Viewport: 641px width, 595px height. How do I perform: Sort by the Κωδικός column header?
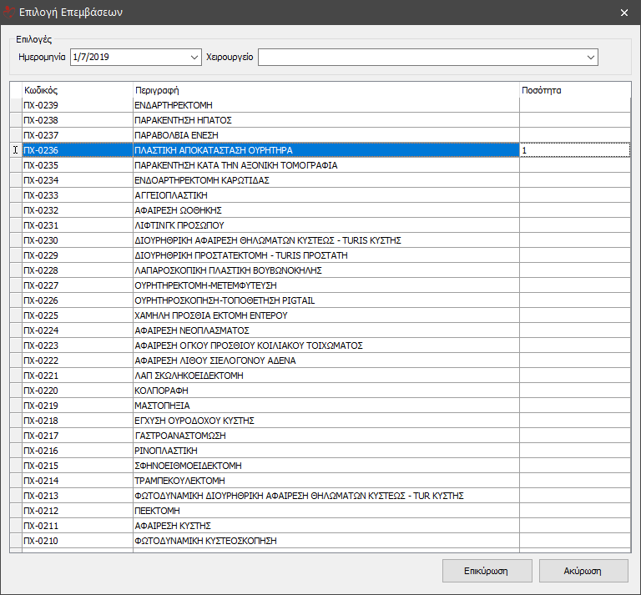[x=77, y=90]
